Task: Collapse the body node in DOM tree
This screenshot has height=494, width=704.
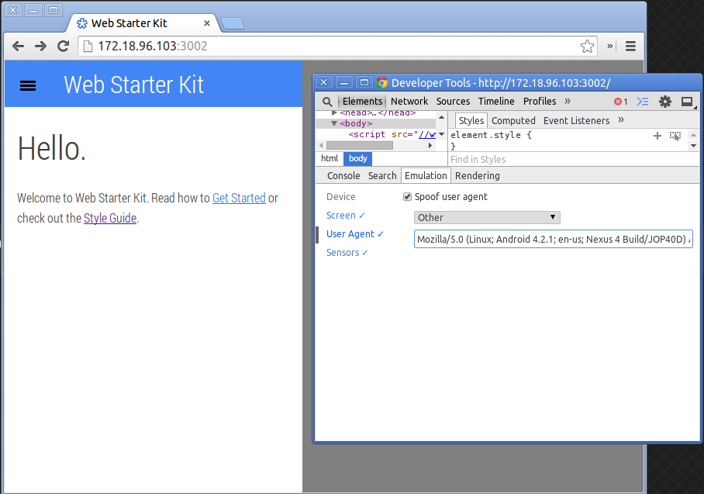Action: (x=335, y=123)
